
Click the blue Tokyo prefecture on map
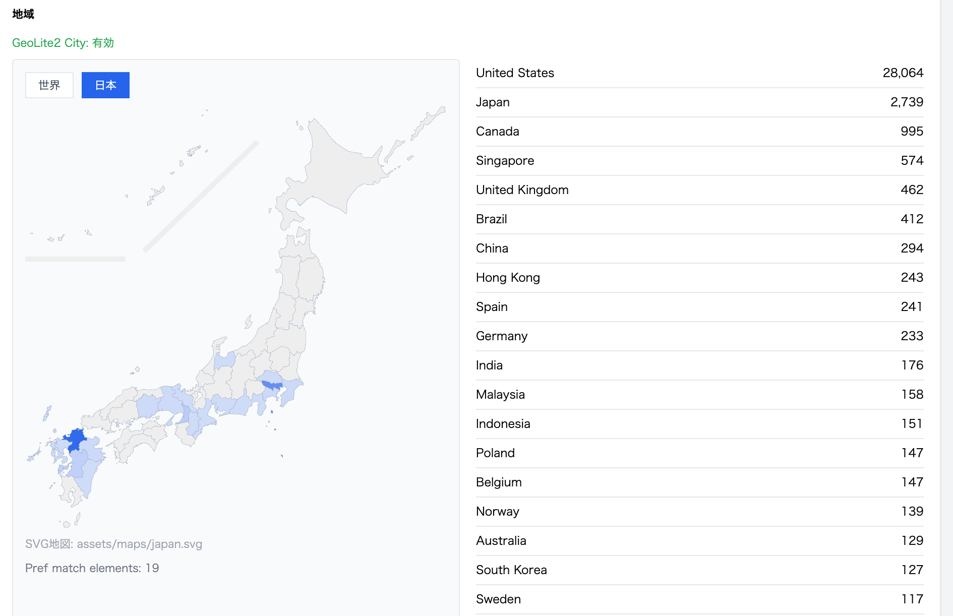tap(272, 386)
